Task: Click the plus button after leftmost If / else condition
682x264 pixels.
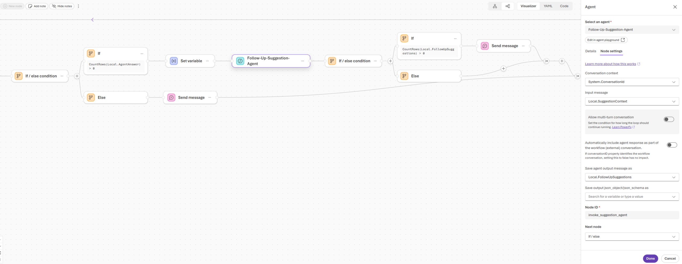Action: click(77, 76)
